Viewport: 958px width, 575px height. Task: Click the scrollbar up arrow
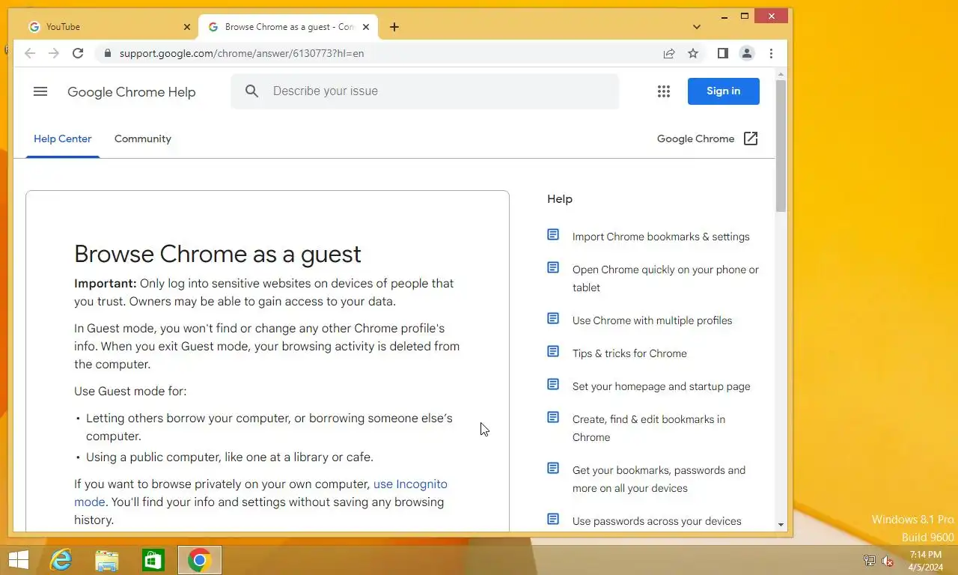click(781, 74)
